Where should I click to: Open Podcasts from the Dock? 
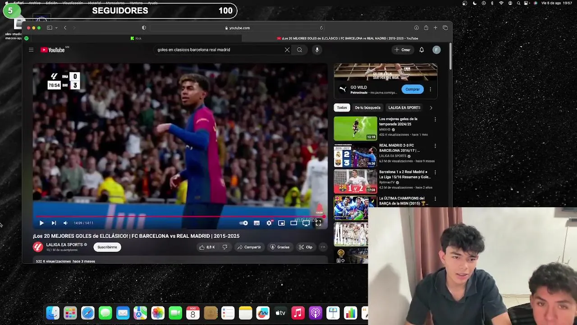coord(316,313)
